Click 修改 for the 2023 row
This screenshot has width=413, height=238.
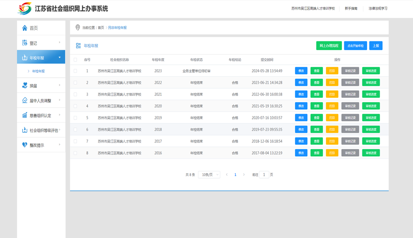301,71
